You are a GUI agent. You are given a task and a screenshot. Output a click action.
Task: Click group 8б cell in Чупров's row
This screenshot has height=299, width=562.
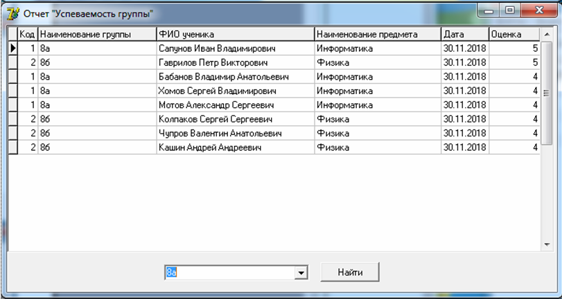tap(97, 133)
